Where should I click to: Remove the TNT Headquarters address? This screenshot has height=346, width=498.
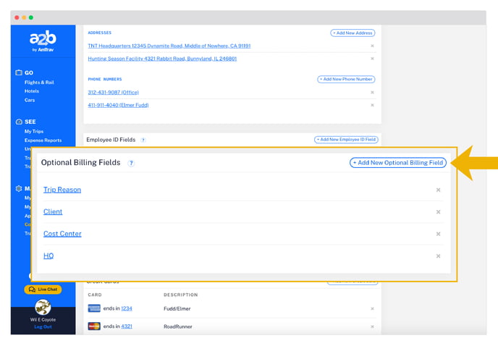tap(372, 46)
